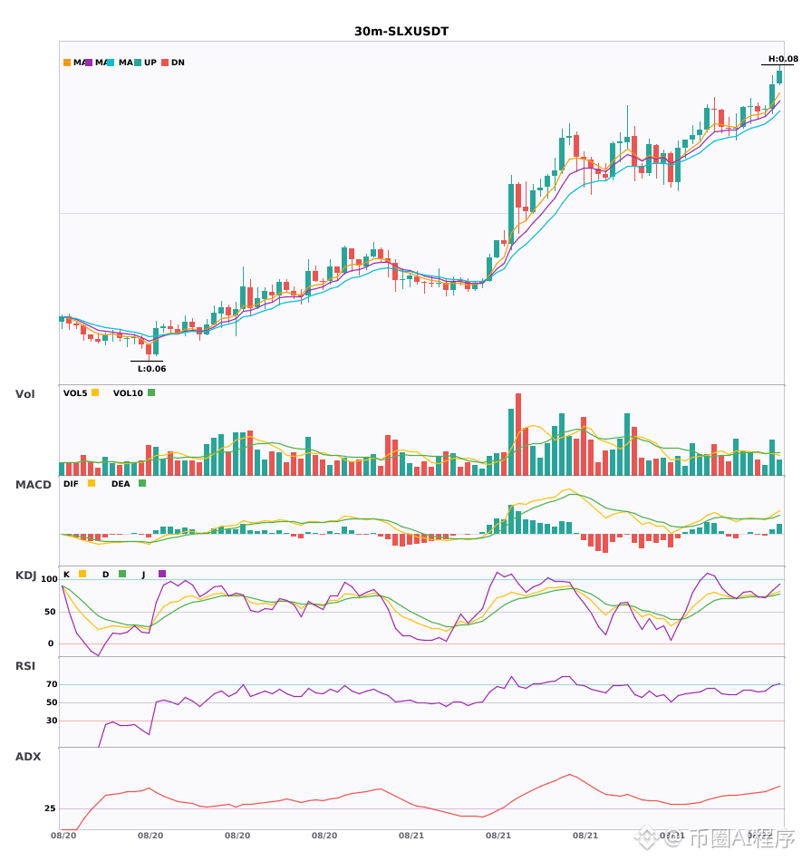
Task: Click the green DEA legend swatch
Action: click(142, 483)
